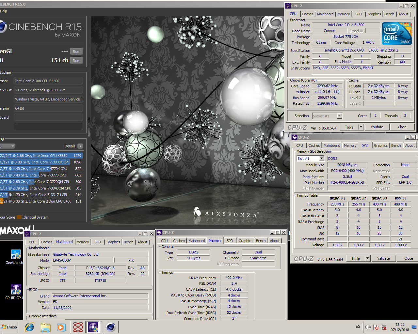Click the FSB:DRAM ratio value 3:4
418x334 pixels.
(234, 284)
